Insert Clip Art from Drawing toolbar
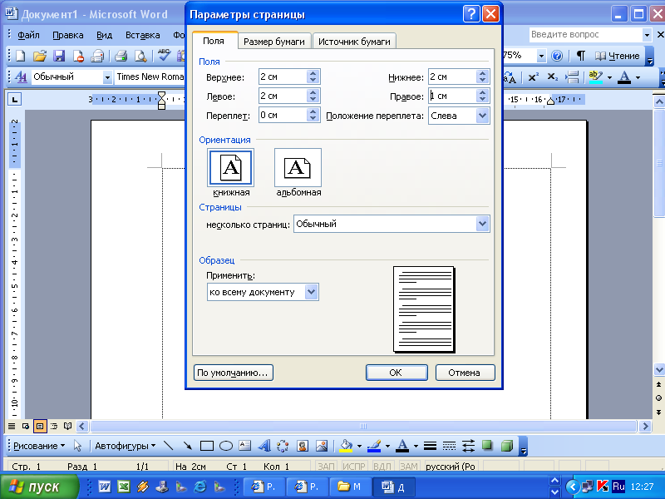 pos(302,446)
